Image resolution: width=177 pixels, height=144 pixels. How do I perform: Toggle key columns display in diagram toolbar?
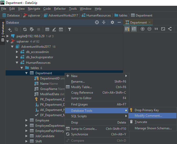127,29
